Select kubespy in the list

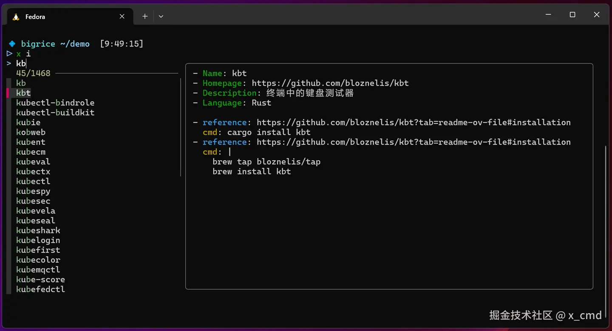point(33,191)
